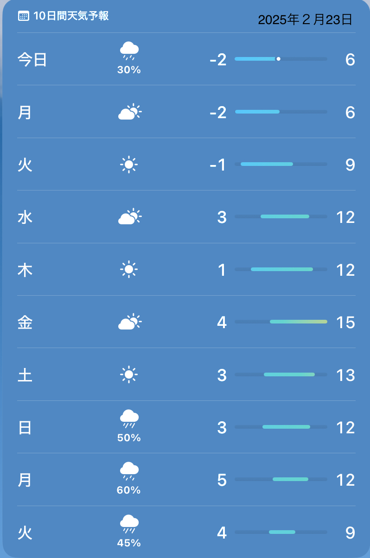Click the rain icon labeled 45%
Image resolution: width=370 pixels, height=558 pixels.
coord(129,524)
